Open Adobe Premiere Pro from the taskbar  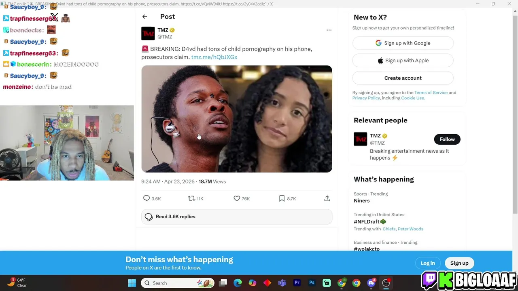point(297,283)
